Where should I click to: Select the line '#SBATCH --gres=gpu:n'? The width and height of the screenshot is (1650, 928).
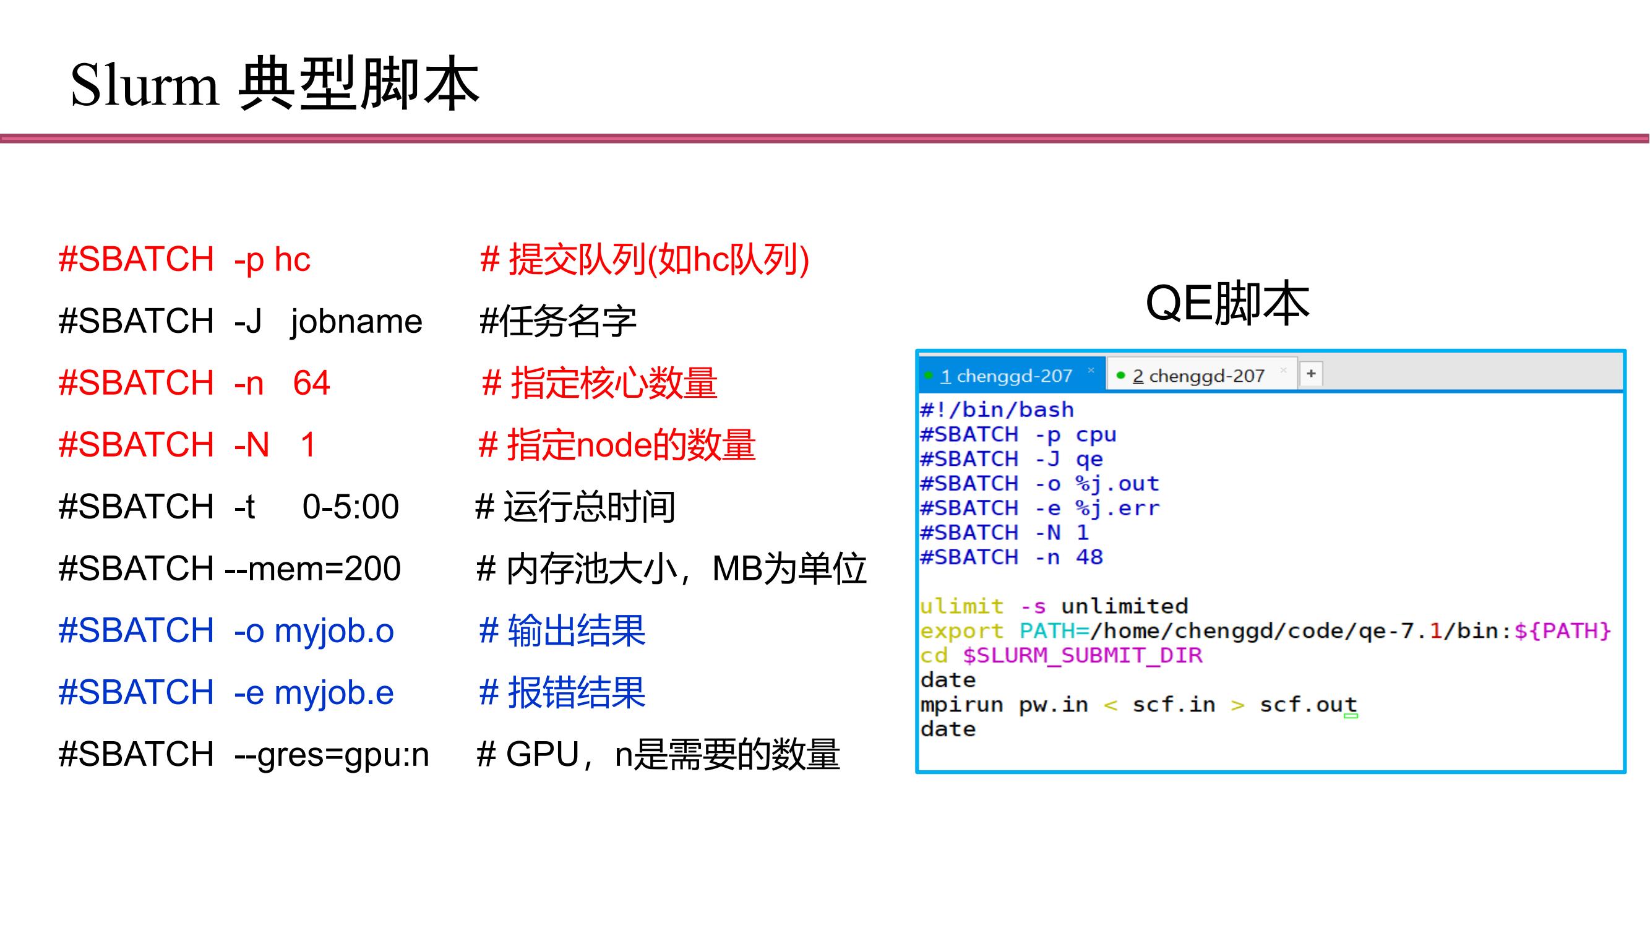point(244,754)
